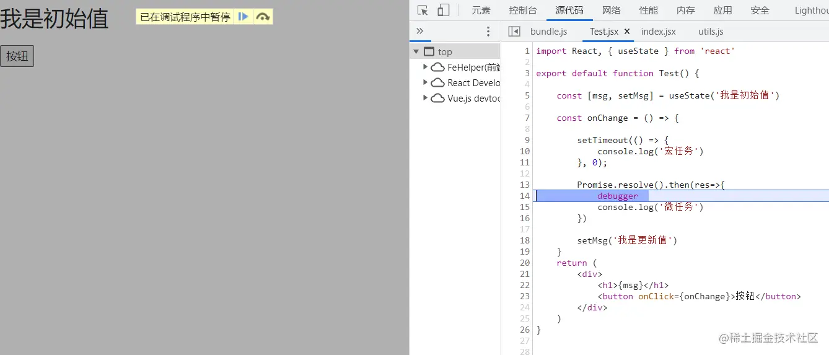Click console.log('微任务') in code
The height and width of the screenshot is (355, 829).
tap(651, 207)
